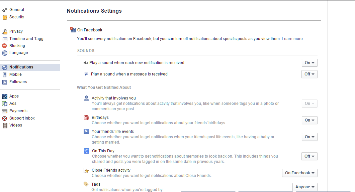Go to General settings
355x192 pixels.
(17, 10)
